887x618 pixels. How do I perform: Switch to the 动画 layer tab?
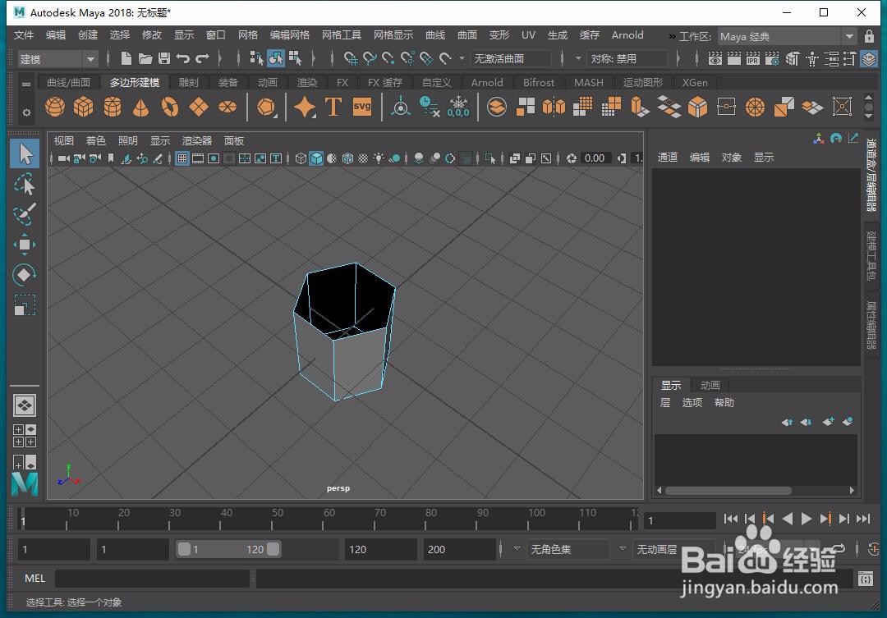(710, 385)
